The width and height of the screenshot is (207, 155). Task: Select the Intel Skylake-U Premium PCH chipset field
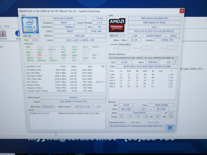(73, 101)
